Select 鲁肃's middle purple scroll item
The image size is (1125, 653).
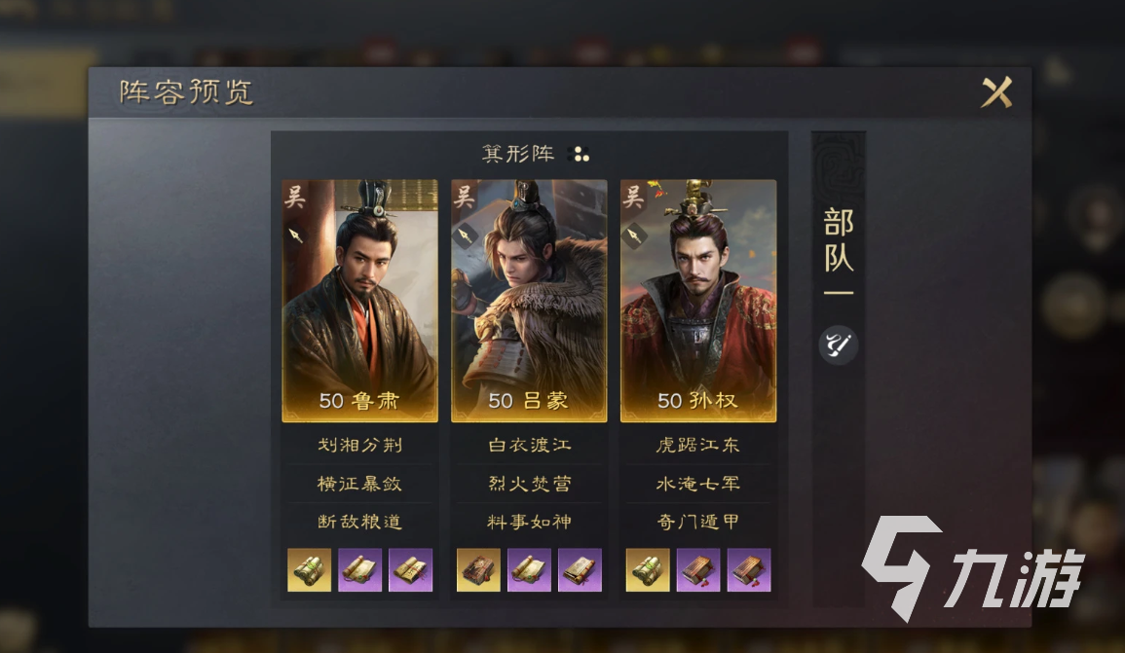(359, 570)
